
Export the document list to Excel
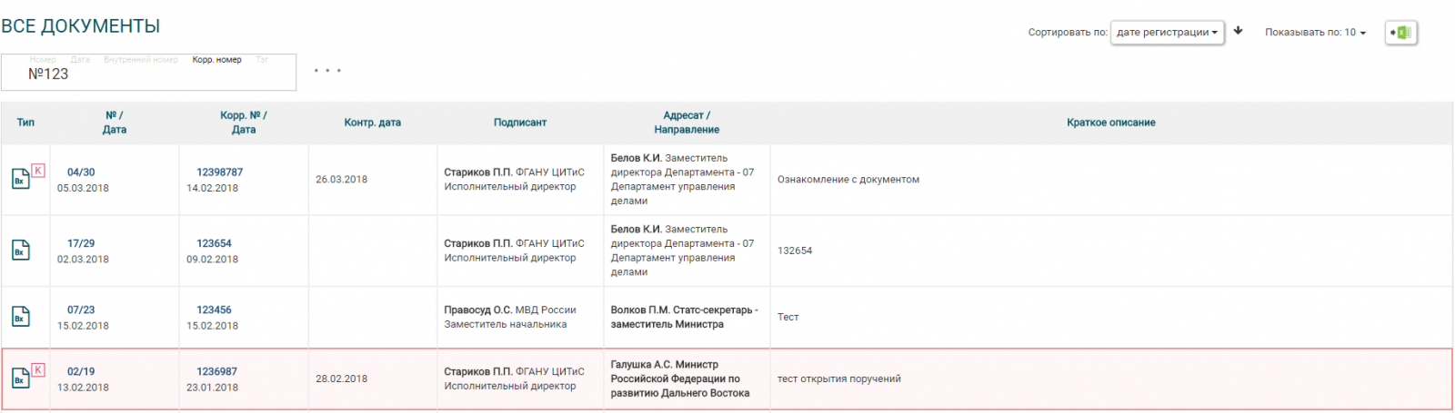click(1400, 33)
